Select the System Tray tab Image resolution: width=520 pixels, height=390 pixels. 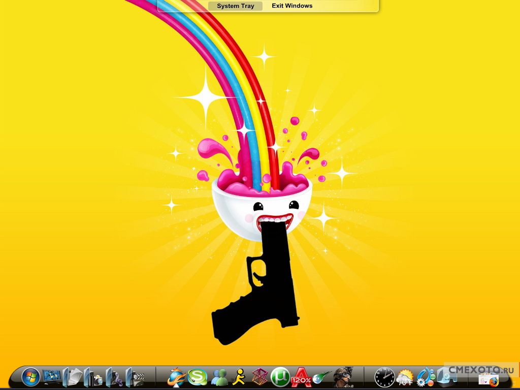point(235,6)
